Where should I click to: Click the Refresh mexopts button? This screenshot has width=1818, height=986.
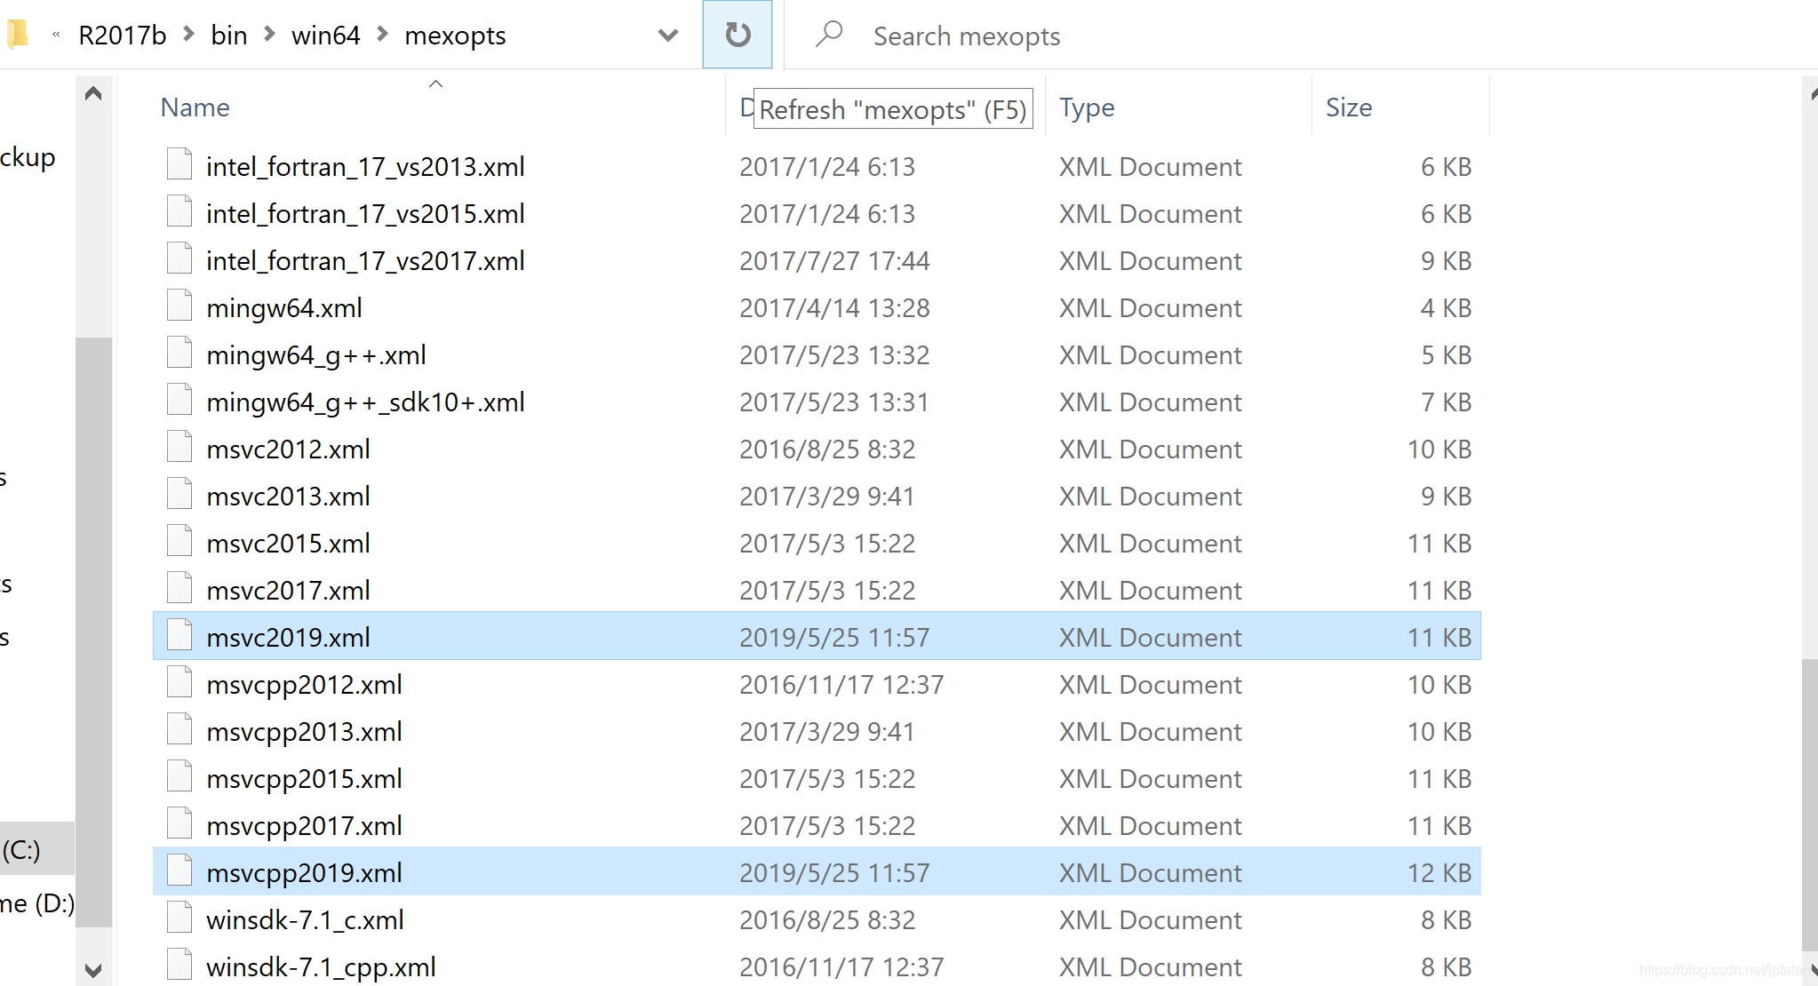[737, 35]
